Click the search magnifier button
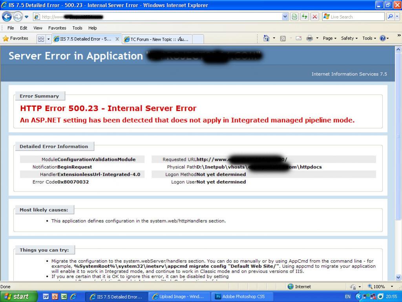 [390, 17]
